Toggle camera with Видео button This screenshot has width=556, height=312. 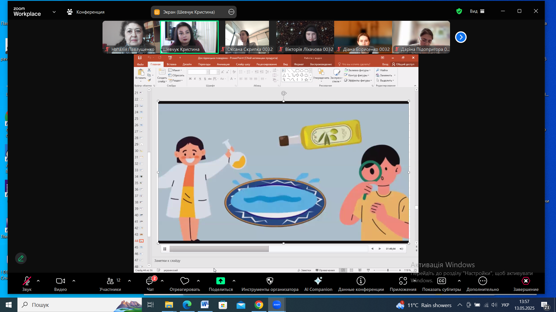(60, 284)
